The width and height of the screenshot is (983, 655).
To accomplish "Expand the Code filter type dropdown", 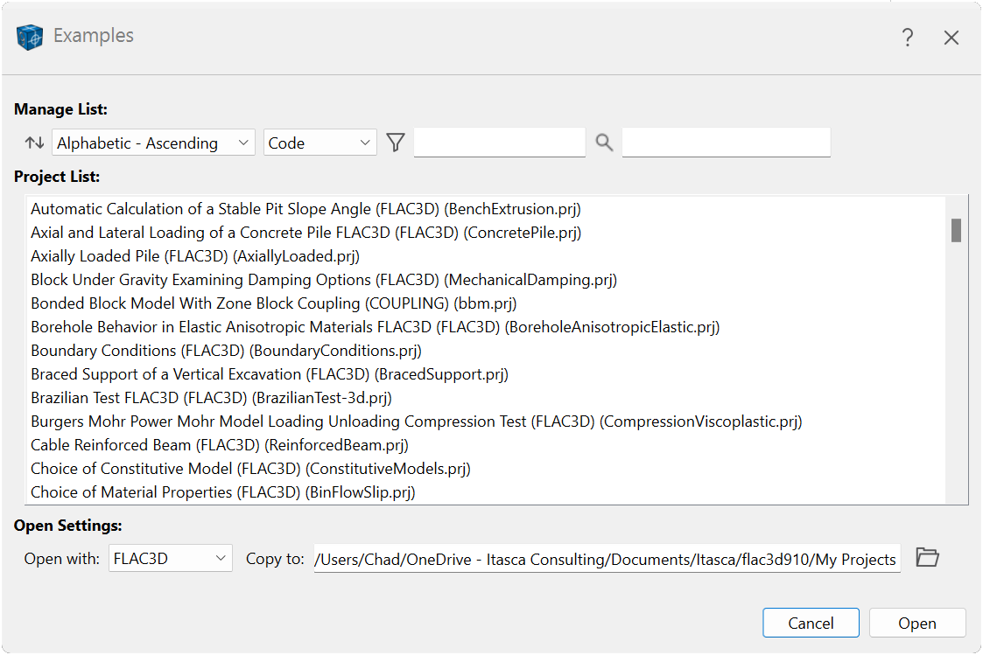I will [319, 143].
